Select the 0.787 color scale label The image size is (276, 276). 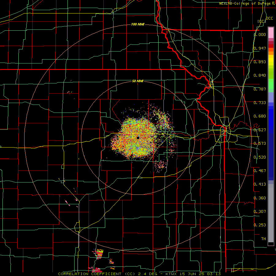coord(260,89)
